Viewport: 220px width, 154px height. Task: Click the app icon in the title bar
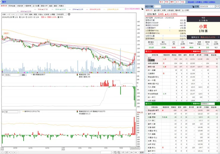[x=1, y=2]
